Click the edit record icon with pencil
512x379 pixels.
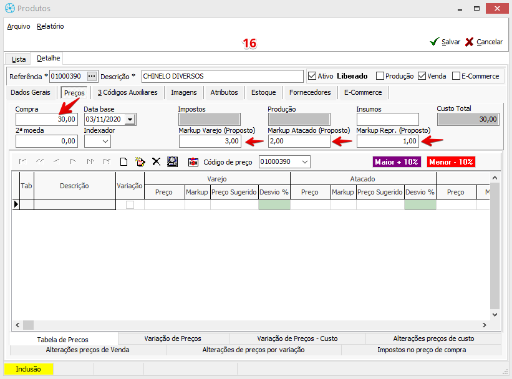coord(140,162)
